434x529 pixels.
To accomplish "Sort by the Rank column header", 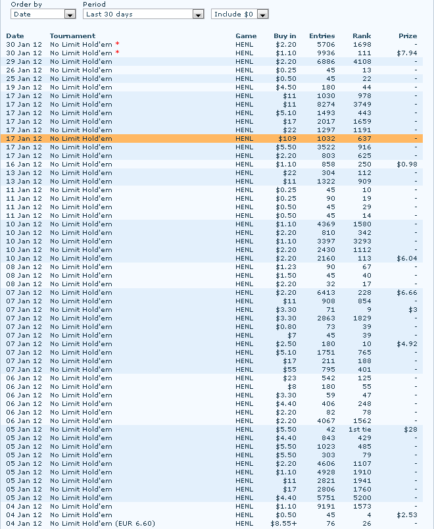I will [x=362, y=36].
